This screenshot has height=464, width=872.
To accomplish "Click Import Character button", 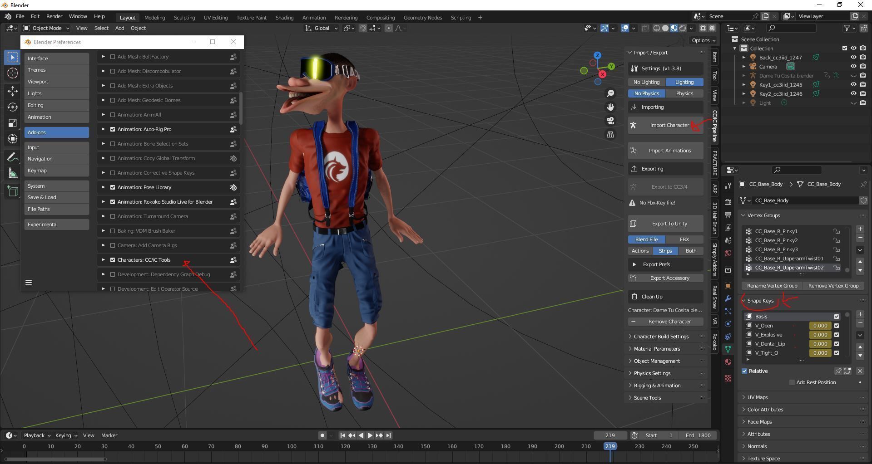I will (666, 125).
